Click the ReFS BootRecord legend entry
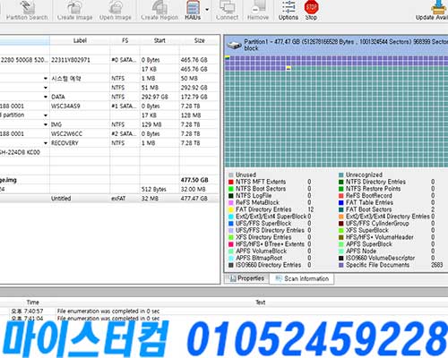This screenshot has width=448, height=358. coord(369,196)
